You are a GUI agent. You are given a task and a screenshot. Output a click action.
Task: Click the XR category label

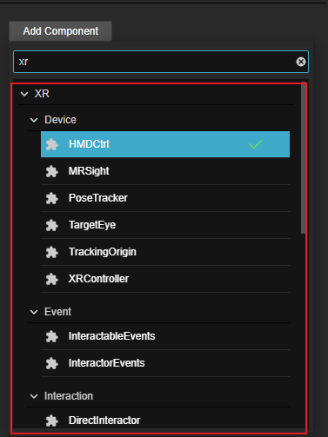(x=42, y=94)
